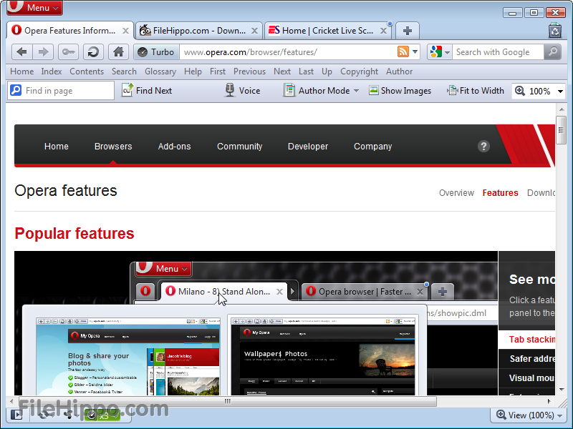Open Company in site menu
This screenshot has height=429, width=573.
372,147
